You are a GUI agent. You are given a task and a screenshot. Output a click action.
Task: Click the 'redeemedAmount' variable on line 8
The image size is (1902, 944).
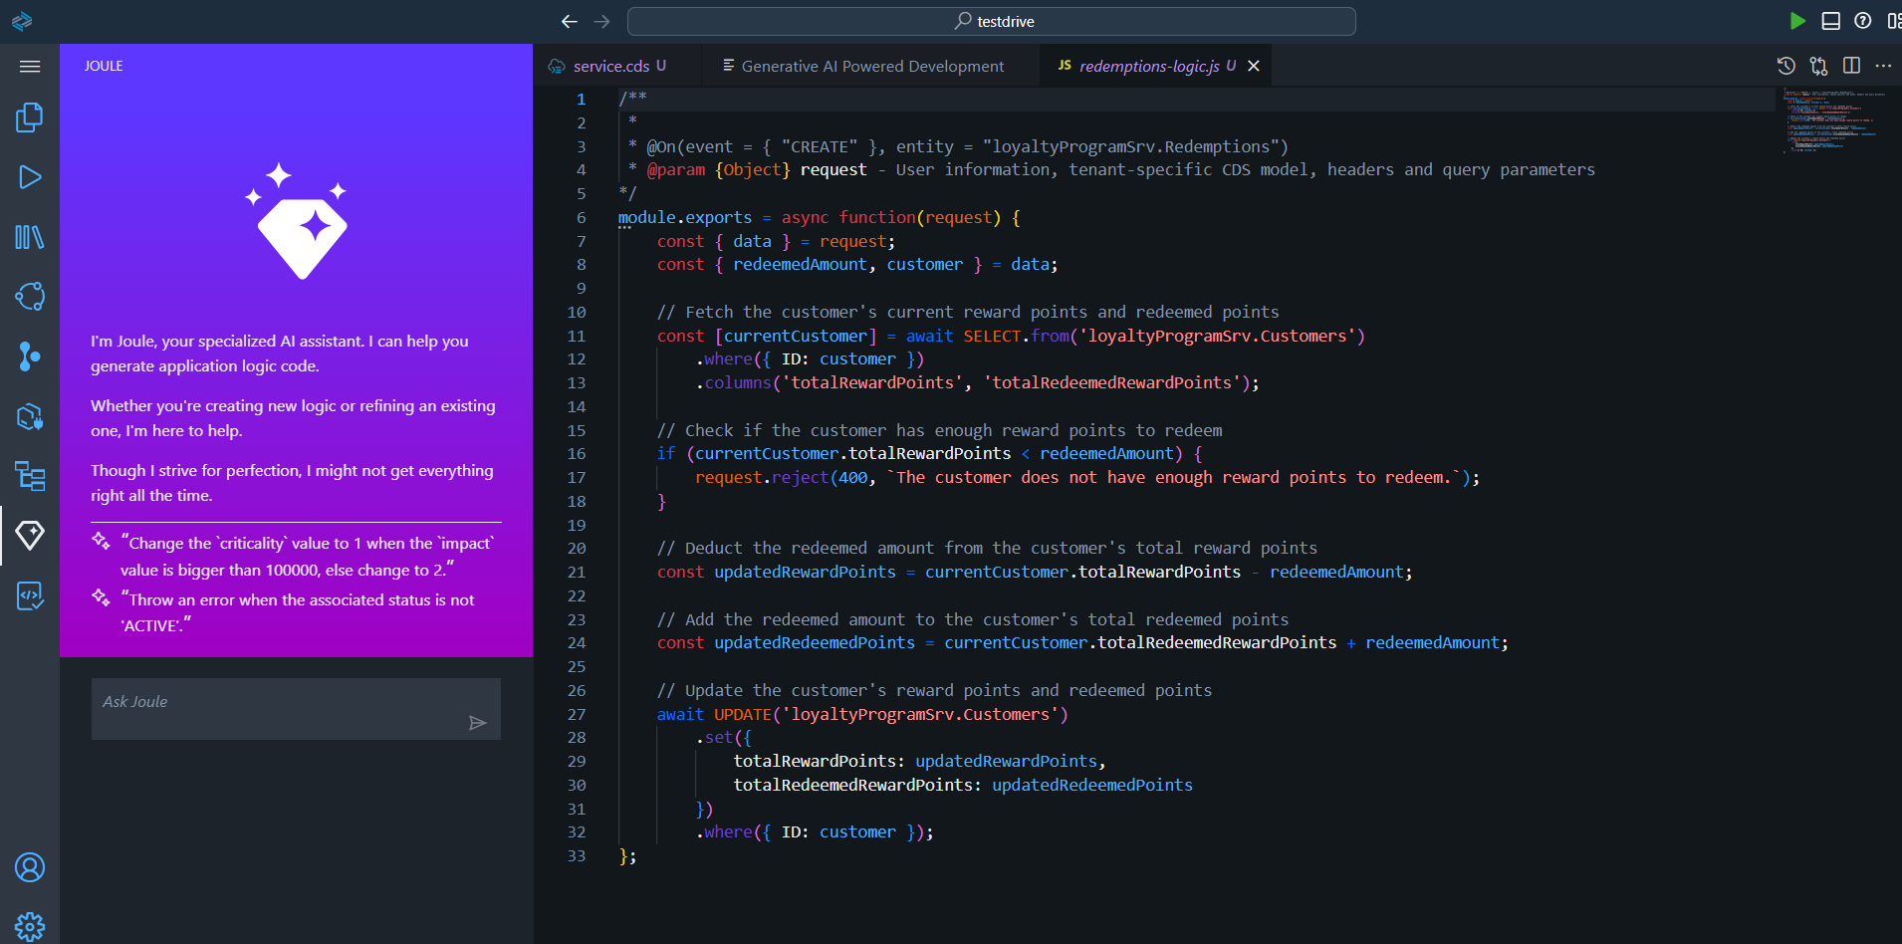[800, 265]
